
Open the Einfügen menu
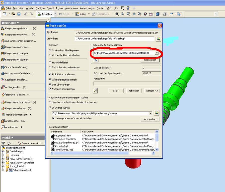click(40, 8)
